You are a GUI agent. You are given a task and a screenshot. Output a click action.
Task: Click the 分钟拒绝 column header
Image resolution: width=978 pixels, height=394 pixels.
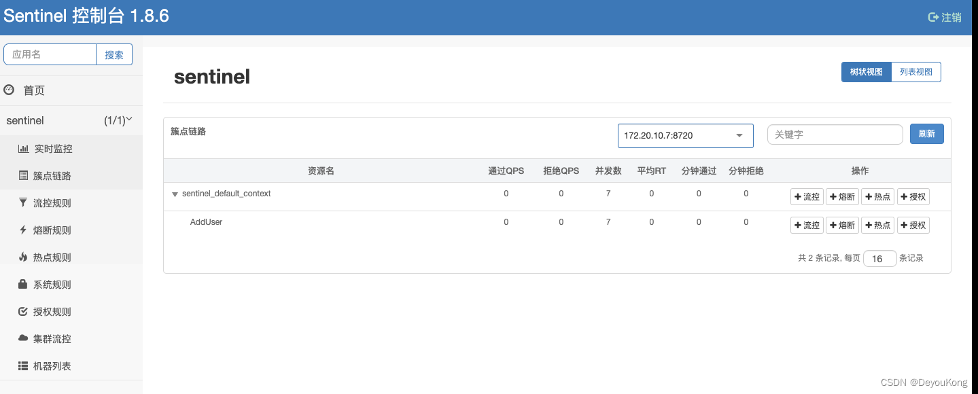[x=746, y=171]
